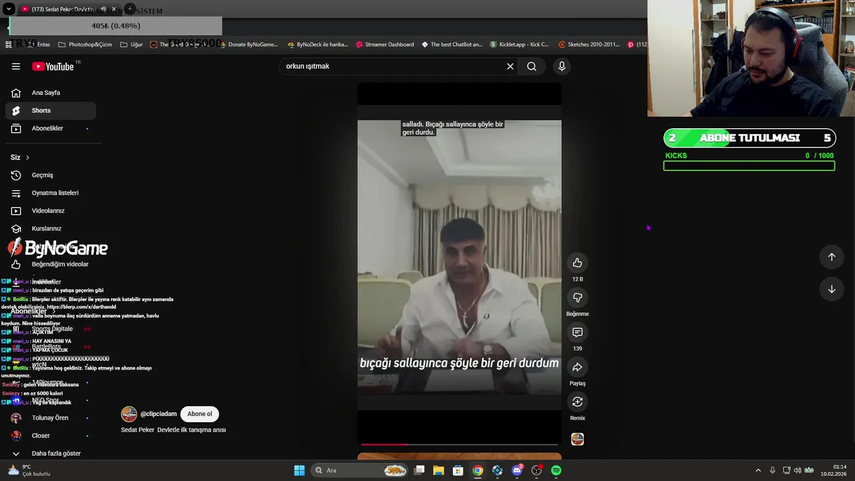Open the Sketches 2010-2011 bookmark
855x481 pixels.
[588, 45]
